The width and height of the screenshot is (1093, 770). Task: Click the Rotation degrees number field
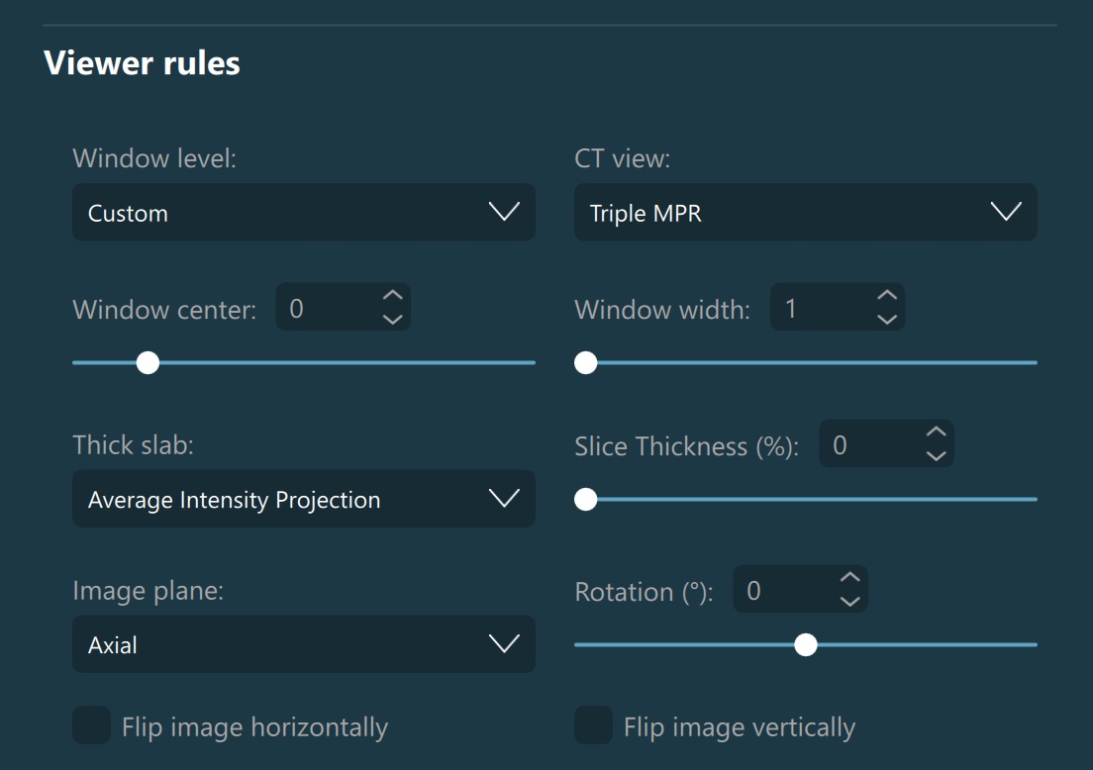pyautogui.click(x=782, y=591)
